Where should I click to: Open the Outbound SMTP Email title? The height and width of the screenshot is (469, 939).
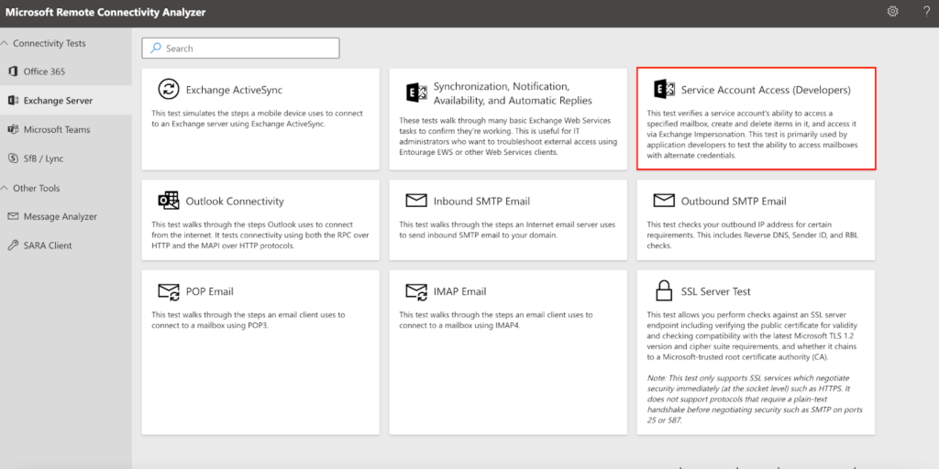(734, 201)
